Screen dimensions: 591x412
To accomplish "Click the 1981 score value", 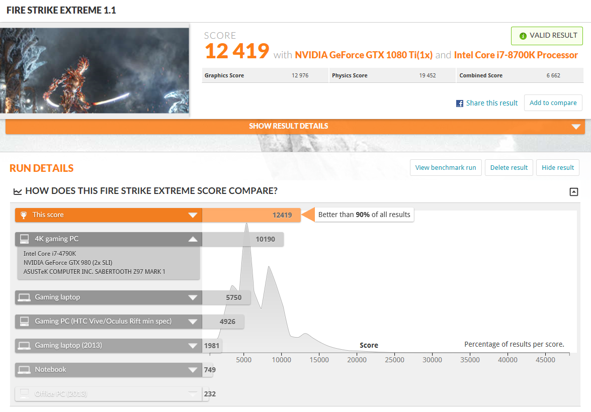I will pos(211,346).
